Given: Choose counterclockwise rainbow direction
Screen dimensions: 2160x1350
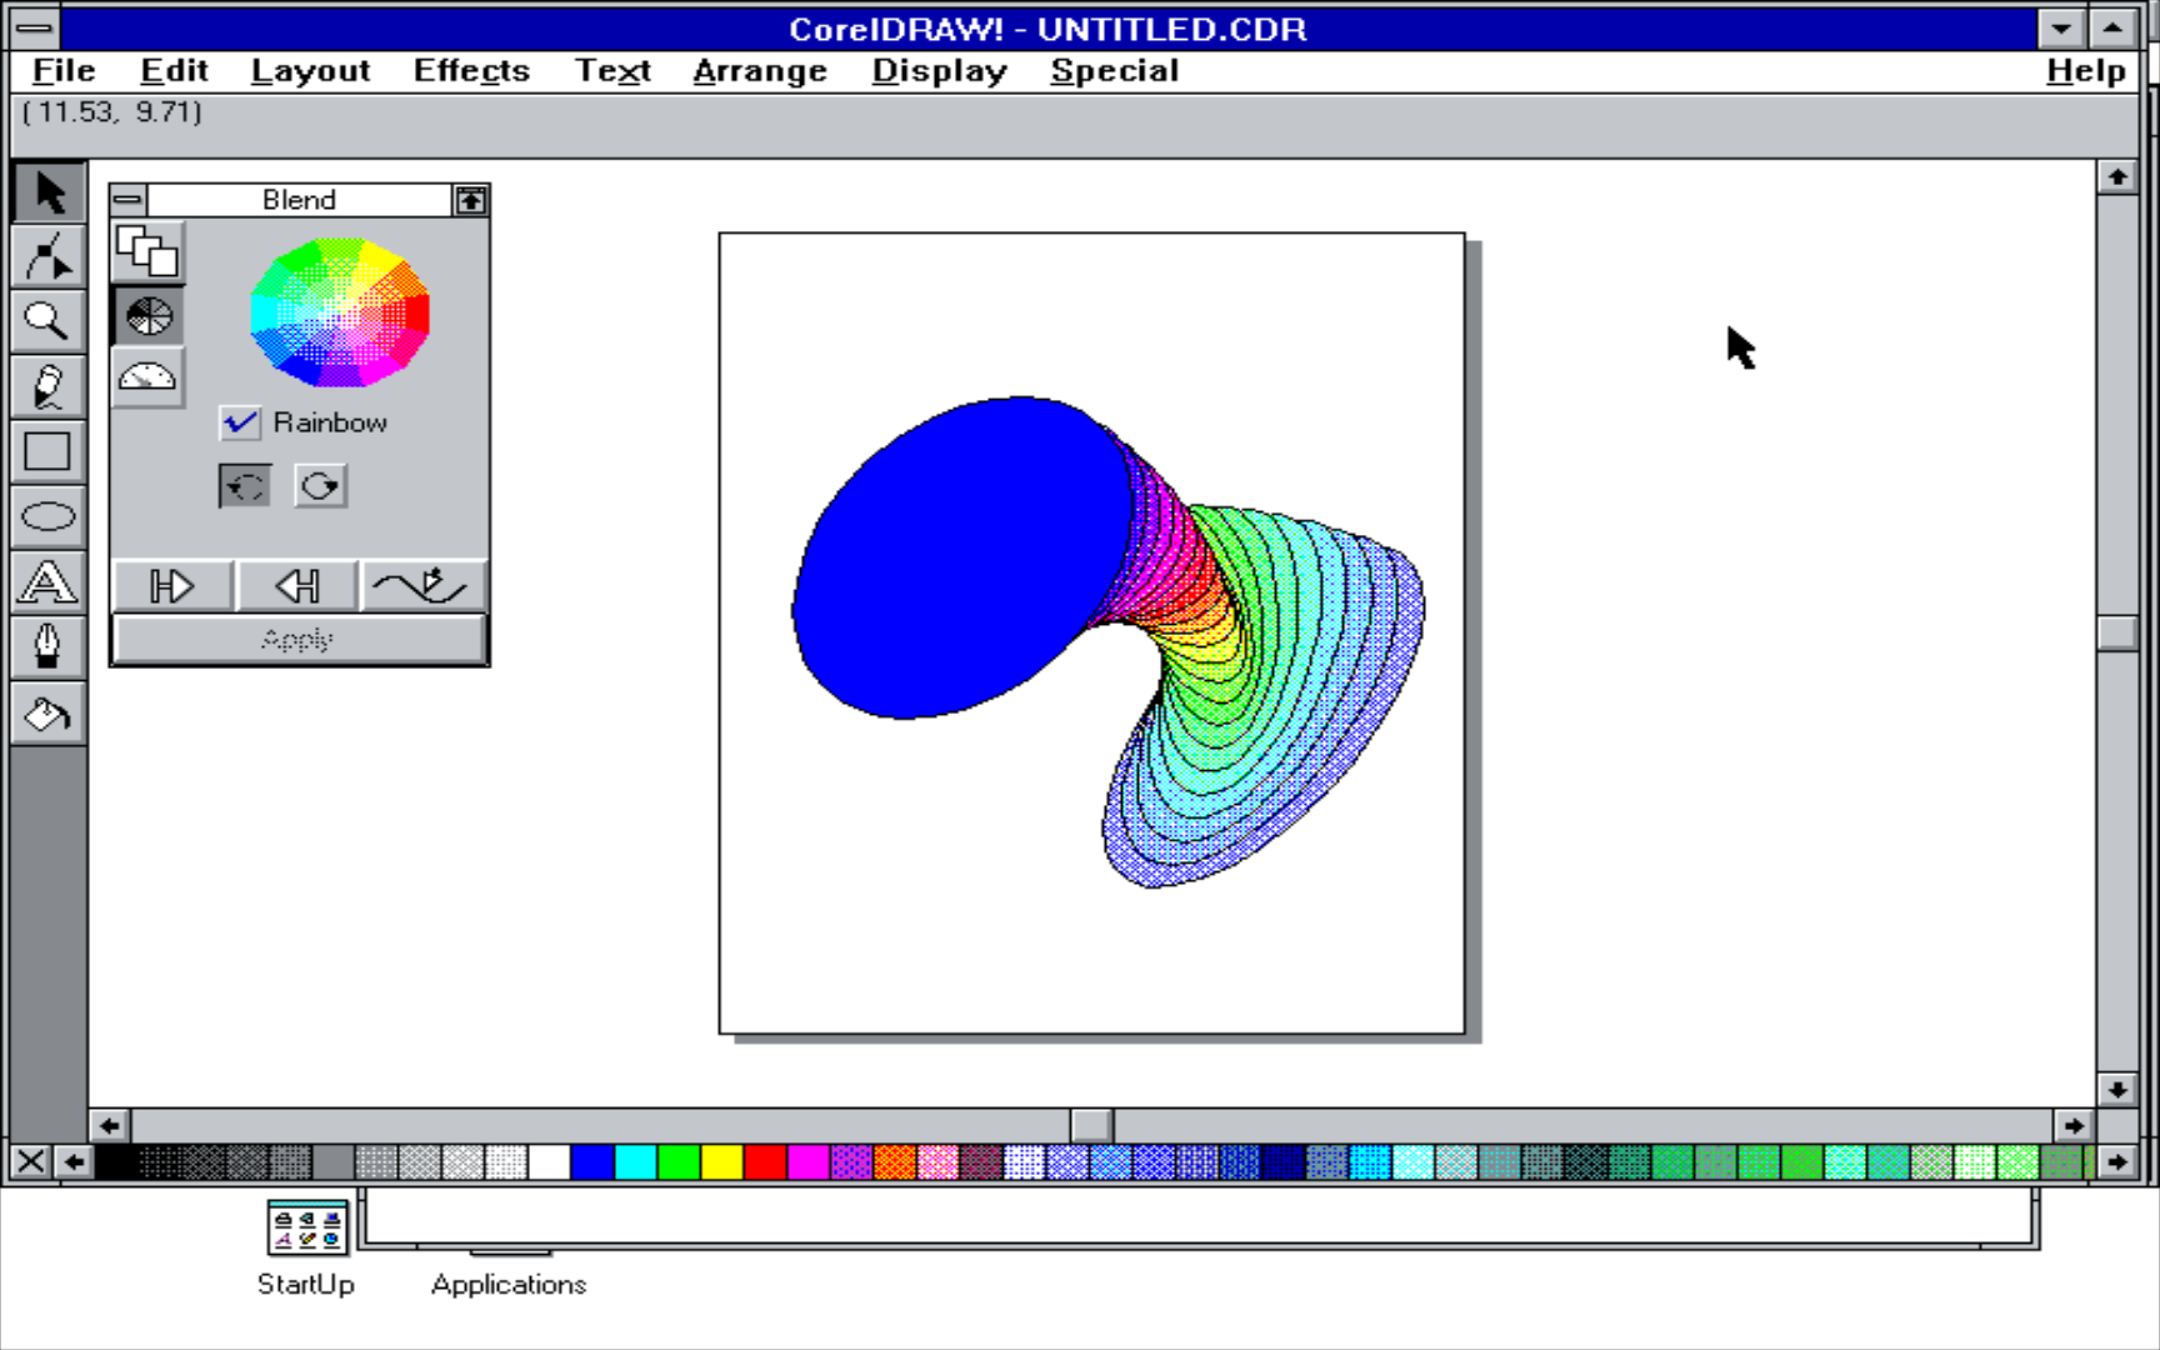Looking at the screenshot, I should [244, 486].
